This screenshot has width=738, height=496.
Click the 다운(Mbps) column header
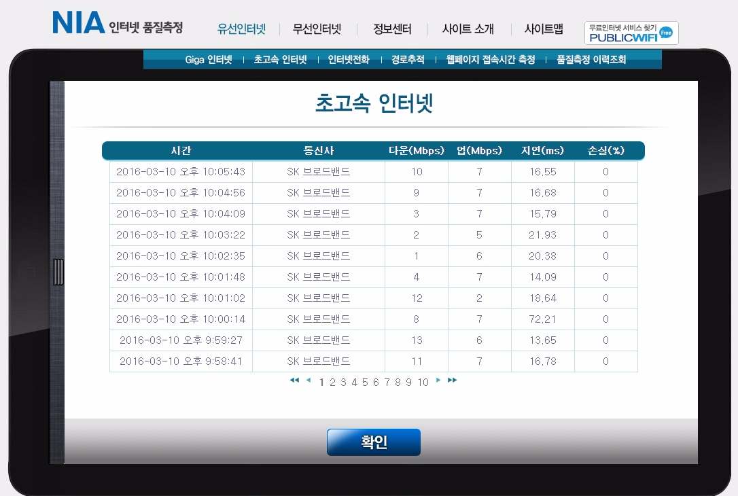tap(417, 151)
